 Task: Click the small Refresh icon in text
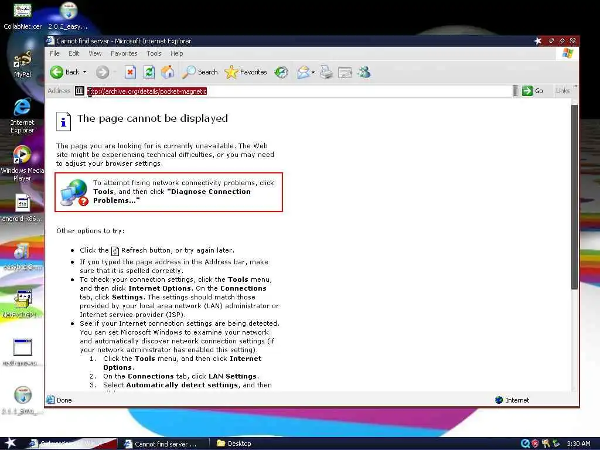[x=115, y=251]
